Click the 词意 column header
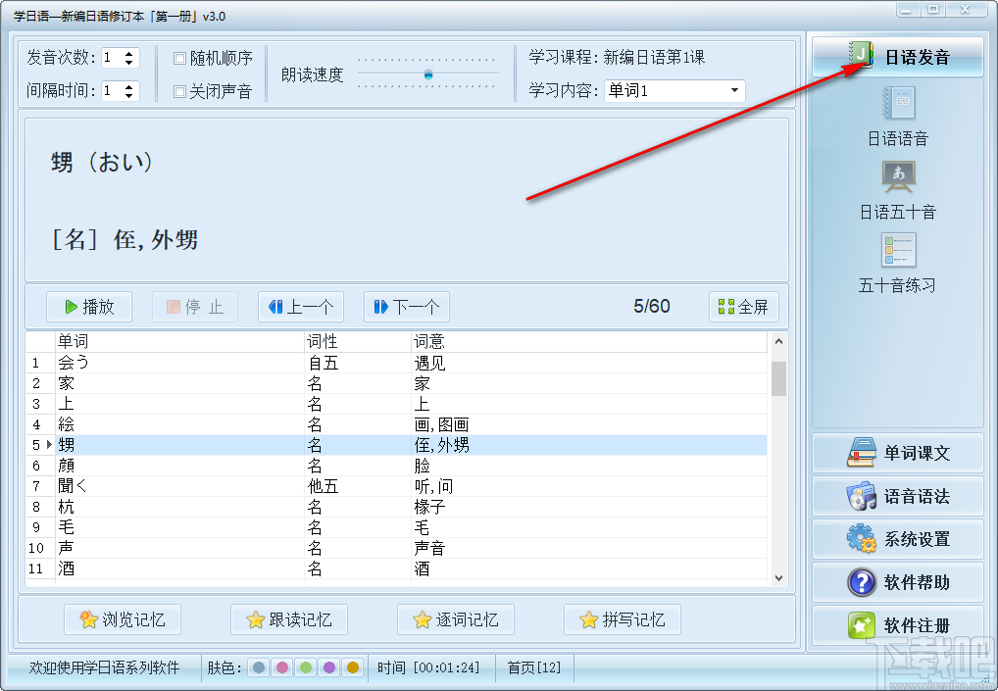Image resolution: width=998 pixels, height=691 pixels. click(589, 342)
